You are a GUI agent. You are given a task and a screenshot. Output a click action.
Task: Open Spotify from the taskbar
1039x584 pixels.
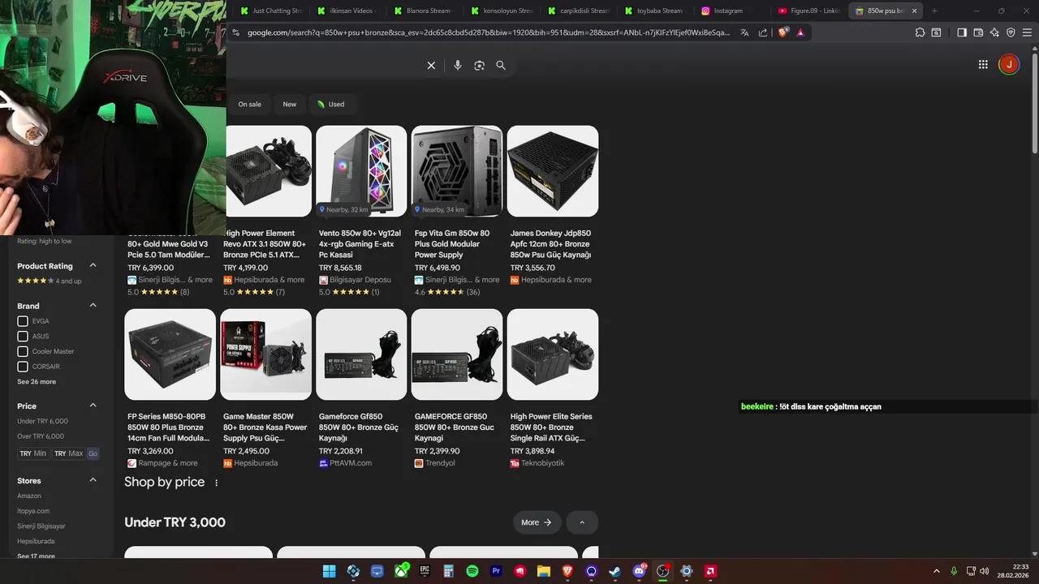(x=472, y=571)
